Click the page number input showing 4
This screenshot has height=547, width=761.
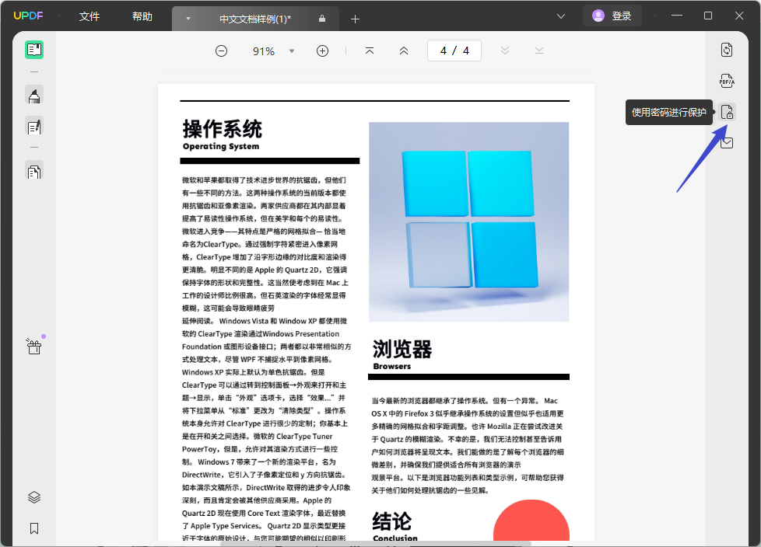tap(454, 50)
